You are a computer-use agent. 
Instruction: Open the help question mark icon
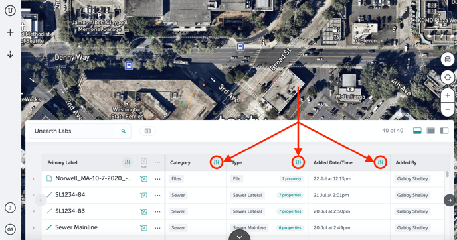tap(10, 208)
